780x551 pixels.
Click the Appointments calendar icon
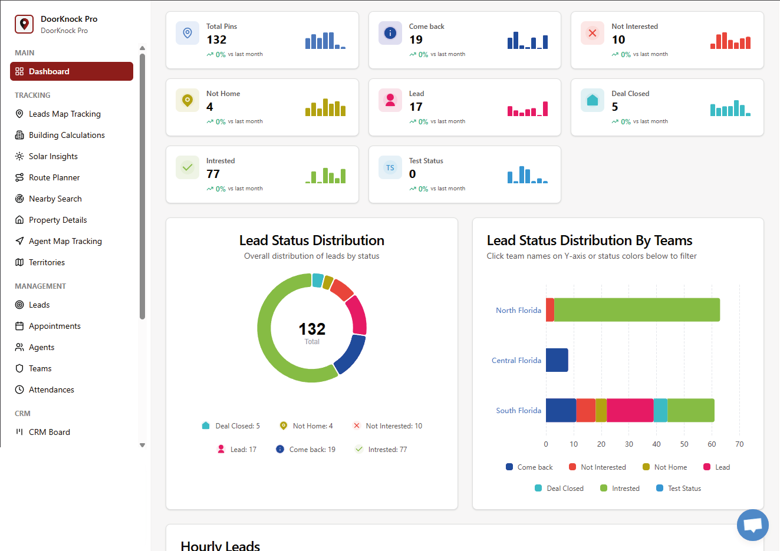[19, 326]
